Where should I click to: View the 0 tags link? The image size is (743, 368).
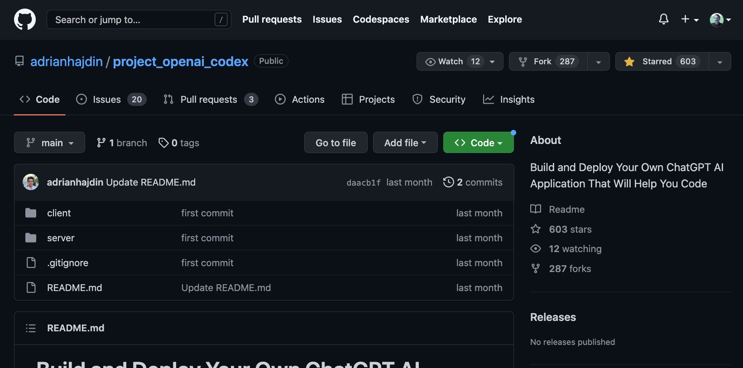179,143
